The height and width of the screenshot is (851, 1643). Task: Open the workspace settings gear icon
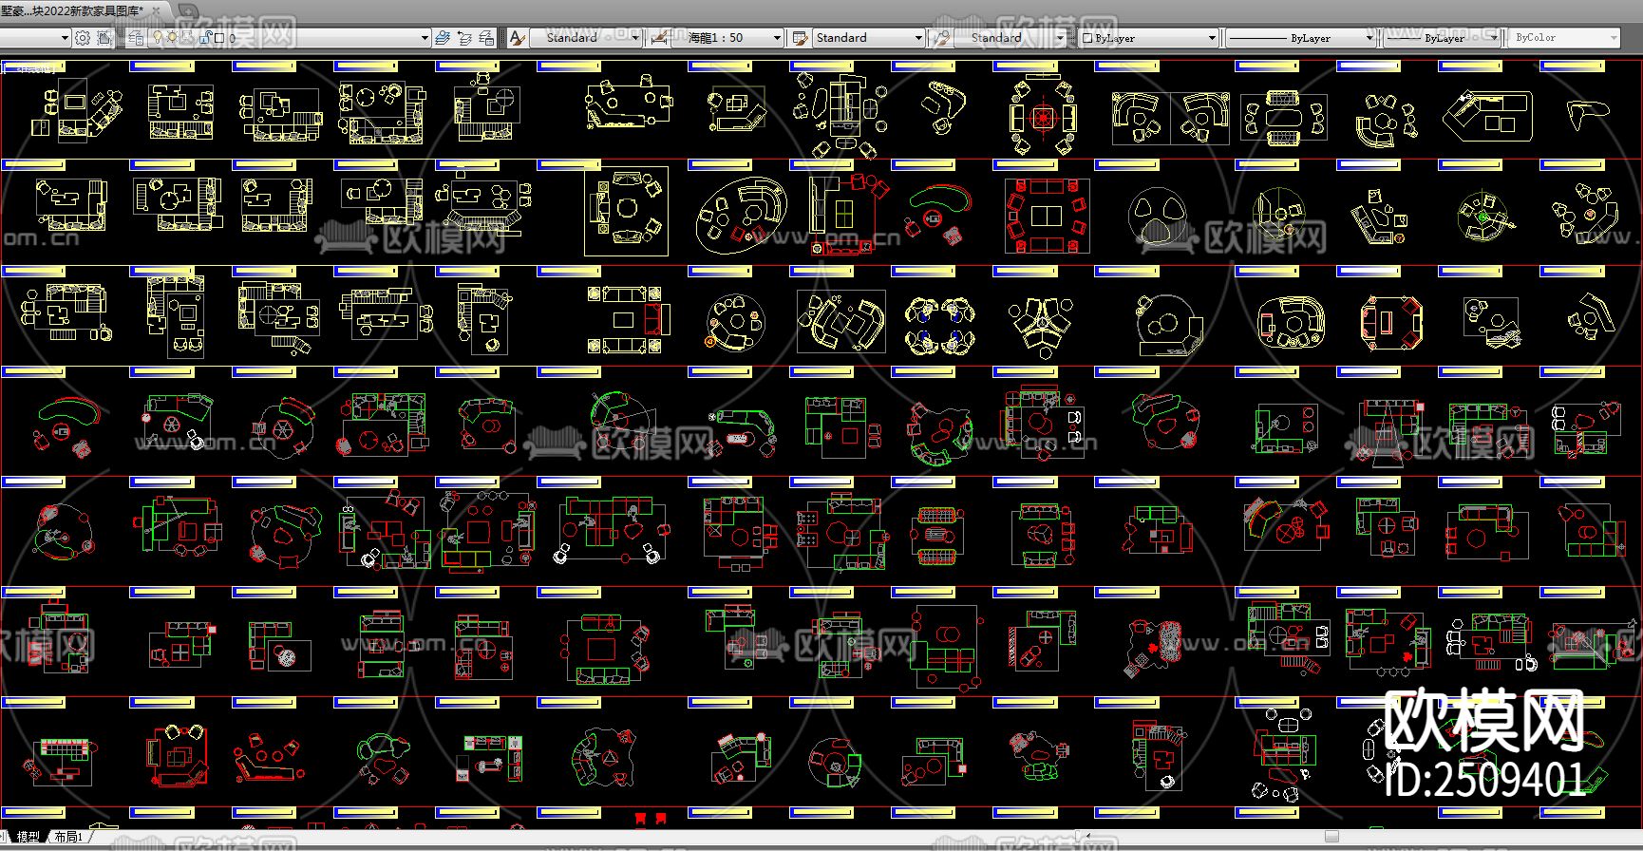click(83, 38)
